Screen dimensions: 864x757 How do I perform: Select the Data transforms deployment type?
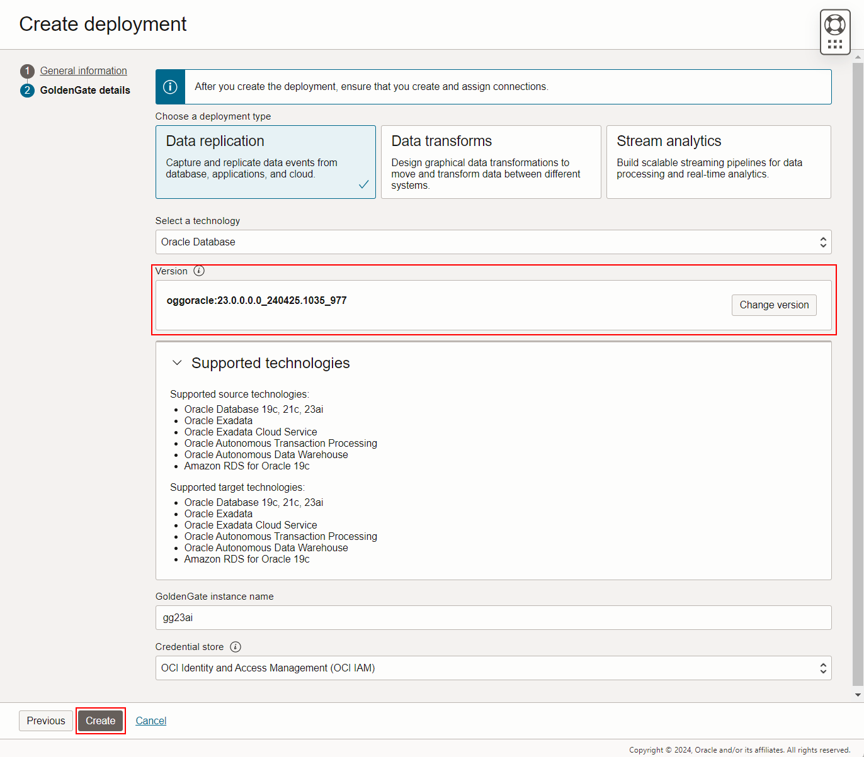pos(491,162)
